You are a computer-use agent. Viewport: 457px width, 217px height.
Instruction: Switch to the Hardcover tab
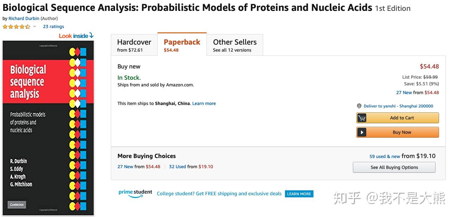tap(134, 45)
